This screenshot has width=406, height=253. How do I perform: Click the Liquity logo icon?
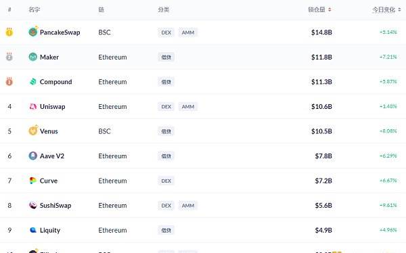33,230
